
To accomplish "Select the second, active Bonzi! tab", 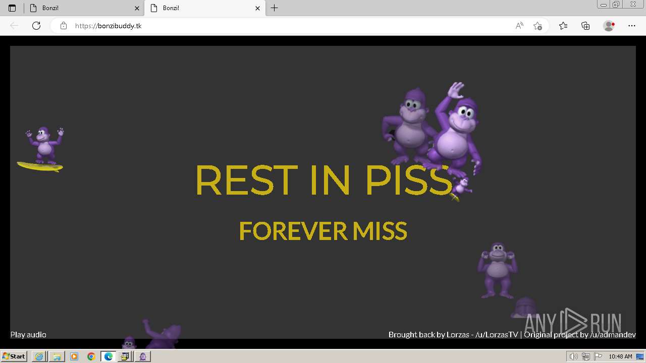I will (205, 8).
